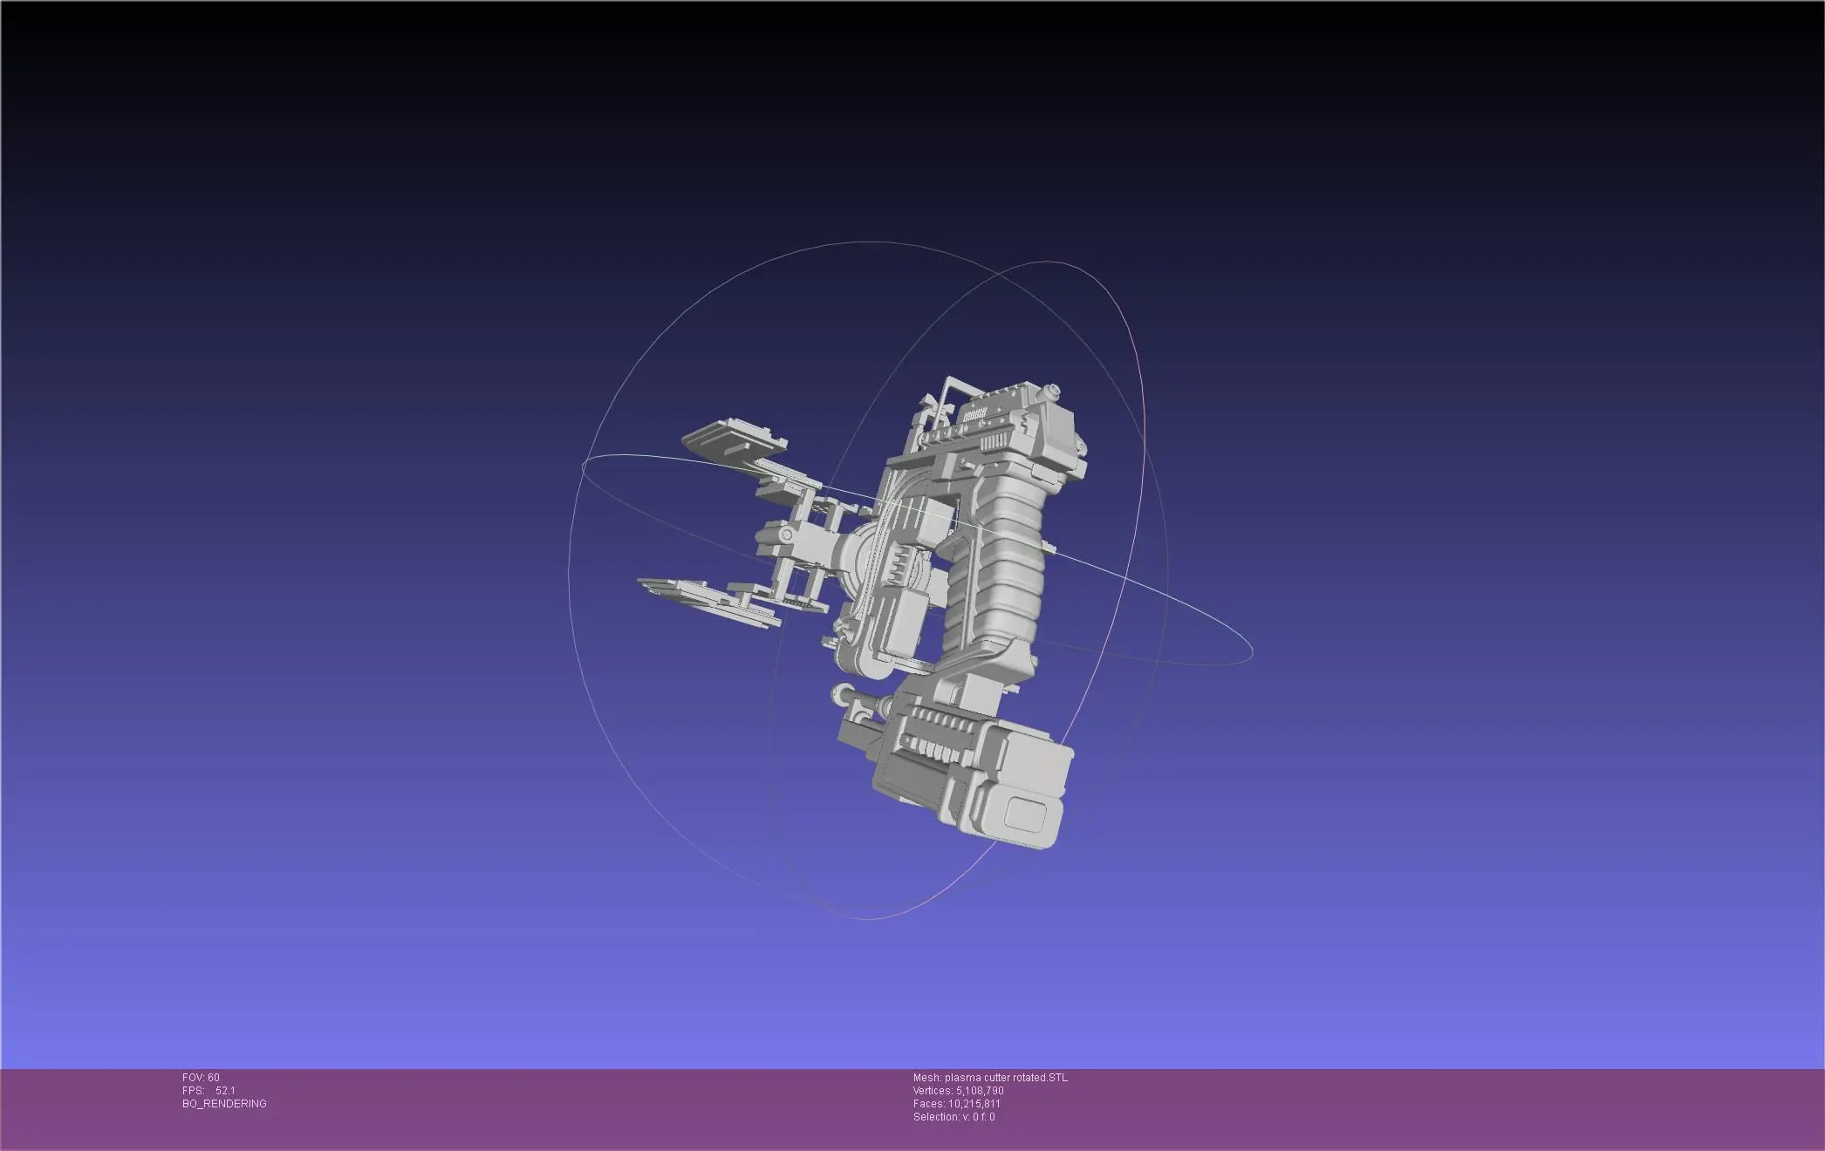This screenshot has width=1825, height=1151.
Task: Click the horizontal trackball ellipse at its right tip
Action: coord(1251,650)
